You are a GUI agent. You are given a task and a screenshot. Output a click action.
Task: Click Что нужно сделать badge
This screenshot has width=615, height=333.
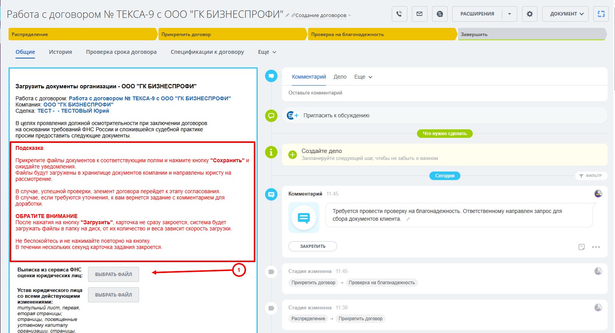pyautogui.click(x=444, y=134)
